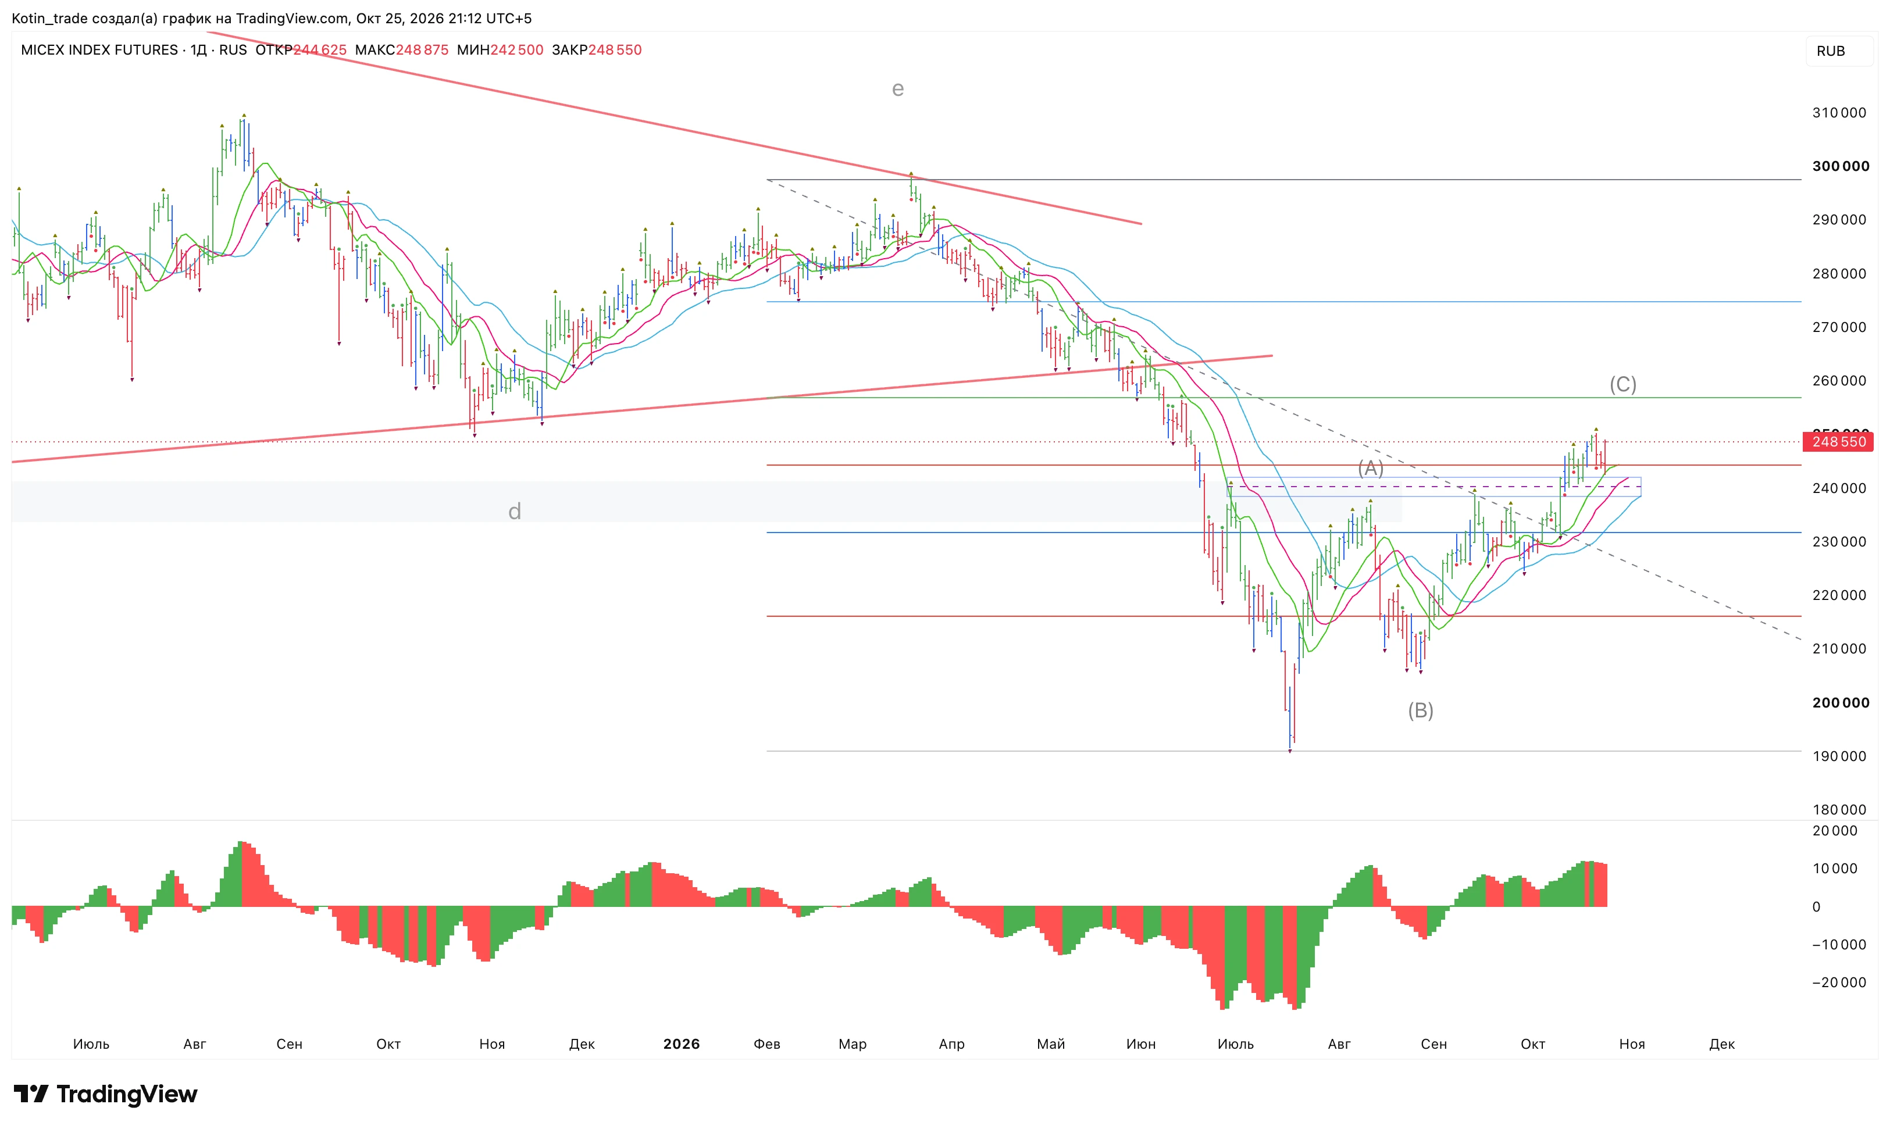Click the wave label (B)
The image size is (1890, 1129).
[1420, 710]
